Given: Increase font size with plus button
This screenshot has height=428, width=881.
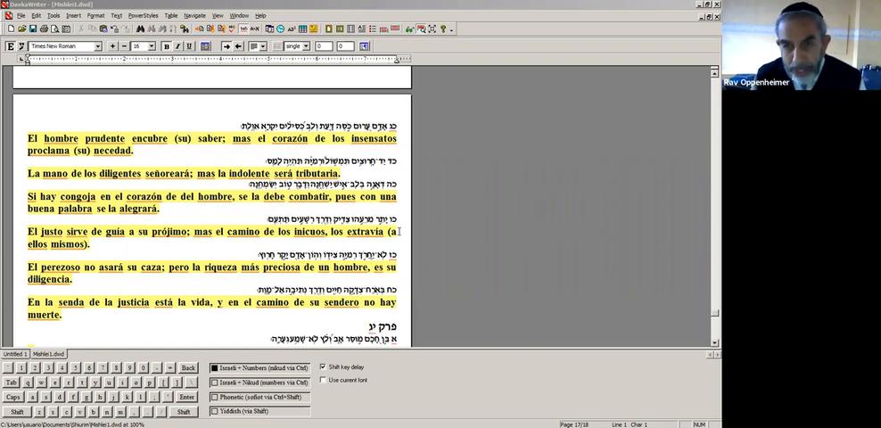Looking at the screenshot, I should (112, 46).
